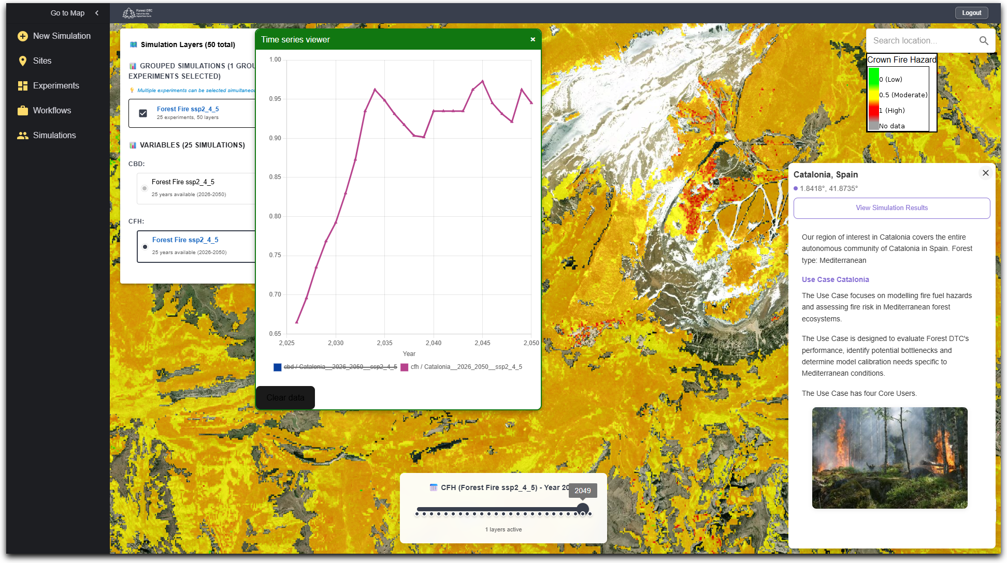Close the Time series viewer window
Image resolution: width=1007 pixels, height=563 pixels.
pyautogui.click(x=533, y=40)
